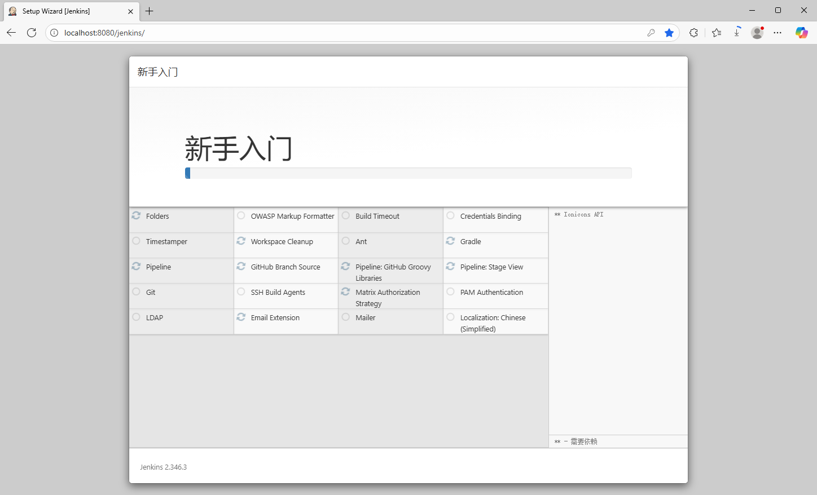Click the blue favorite star icon
Screen dimensions: 817x495
(x=669, y=33)
